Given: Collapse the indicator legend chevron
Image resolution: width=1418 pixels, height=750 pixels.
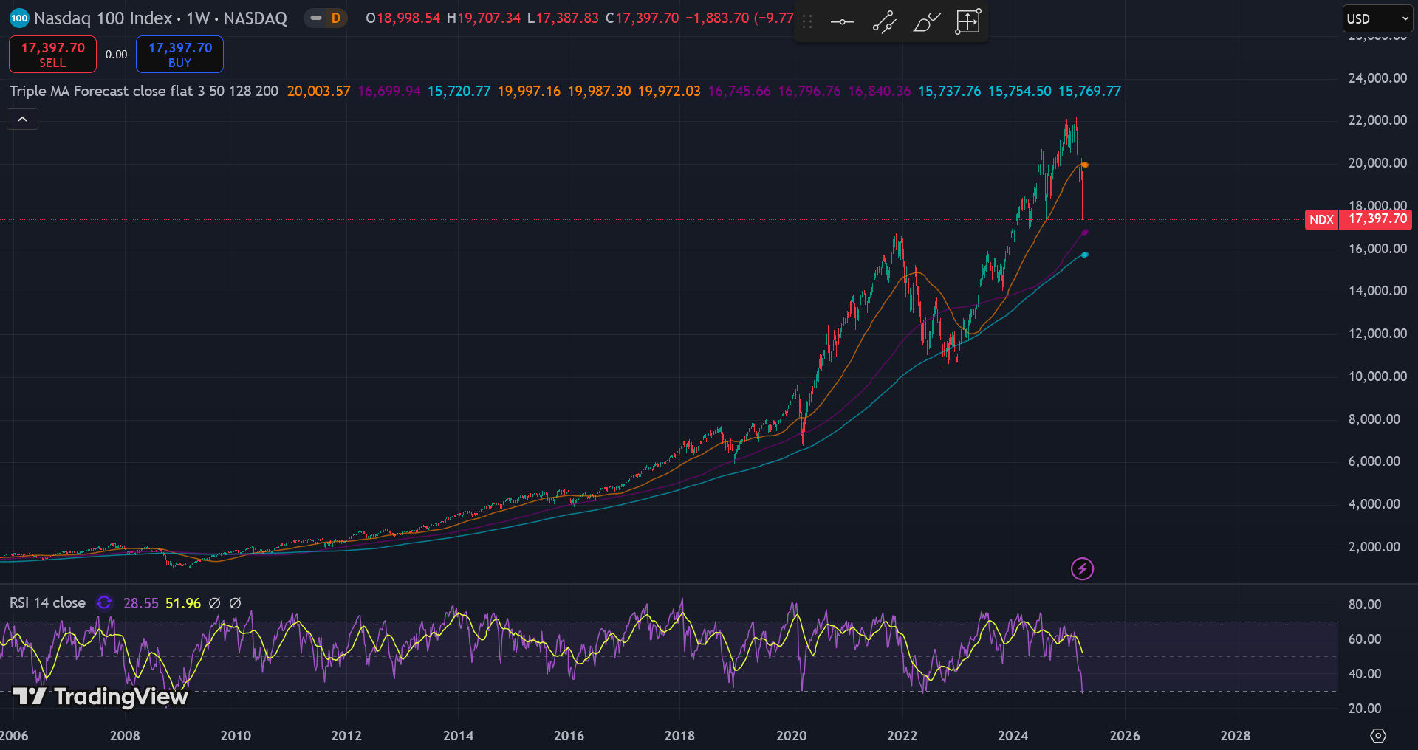Looking at the screenshot, I should coord(23,119).
